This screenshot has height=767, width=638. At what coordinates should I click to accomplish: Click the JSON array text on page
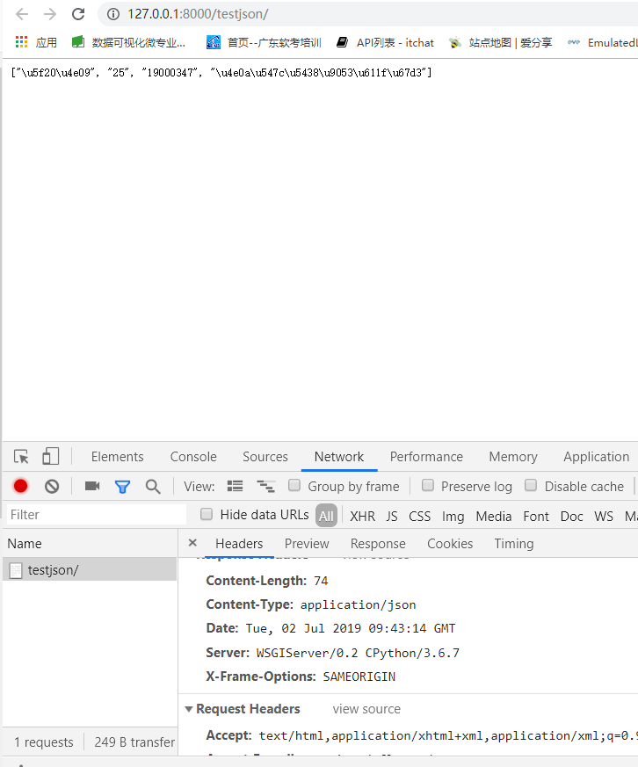[x=221, y=73]
